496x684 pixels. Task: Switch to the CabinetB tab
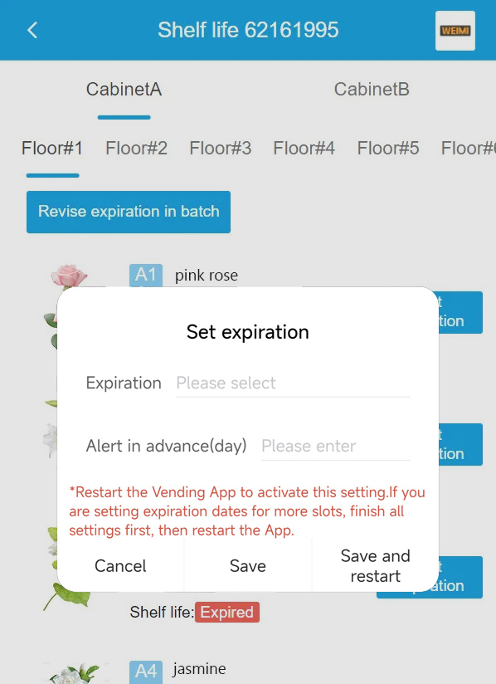click(372, 90)
